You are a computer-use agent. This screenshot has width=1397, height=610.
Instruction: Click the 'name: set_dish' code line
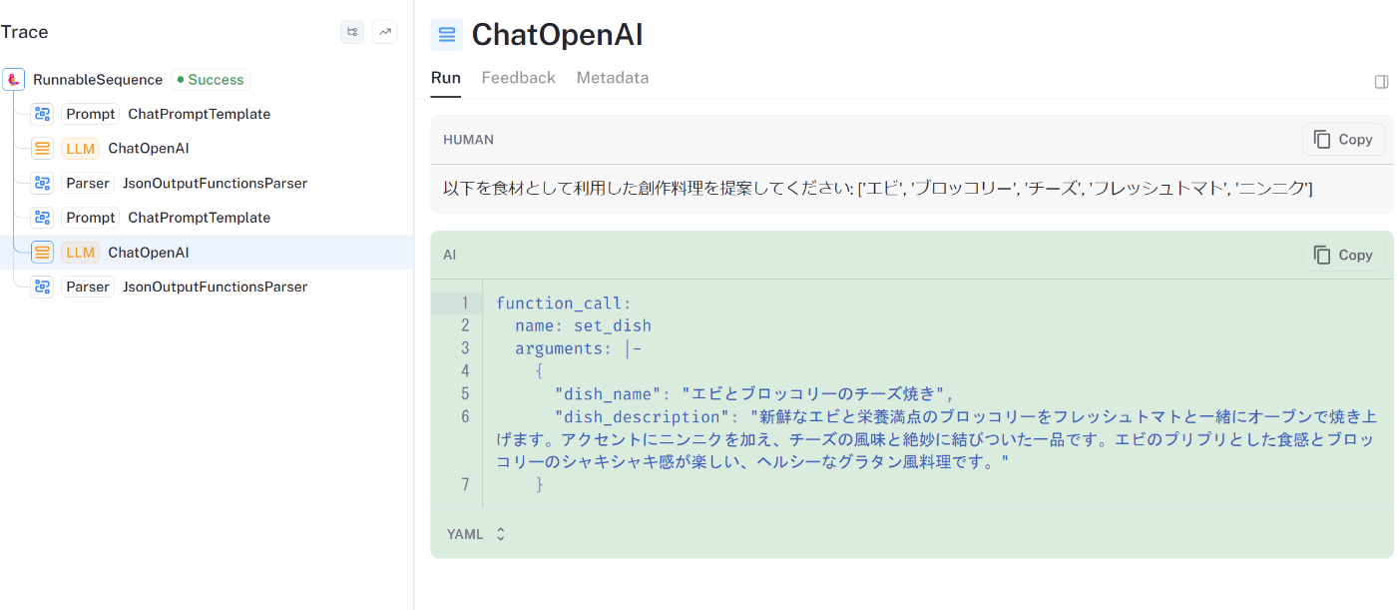point(583,325)
